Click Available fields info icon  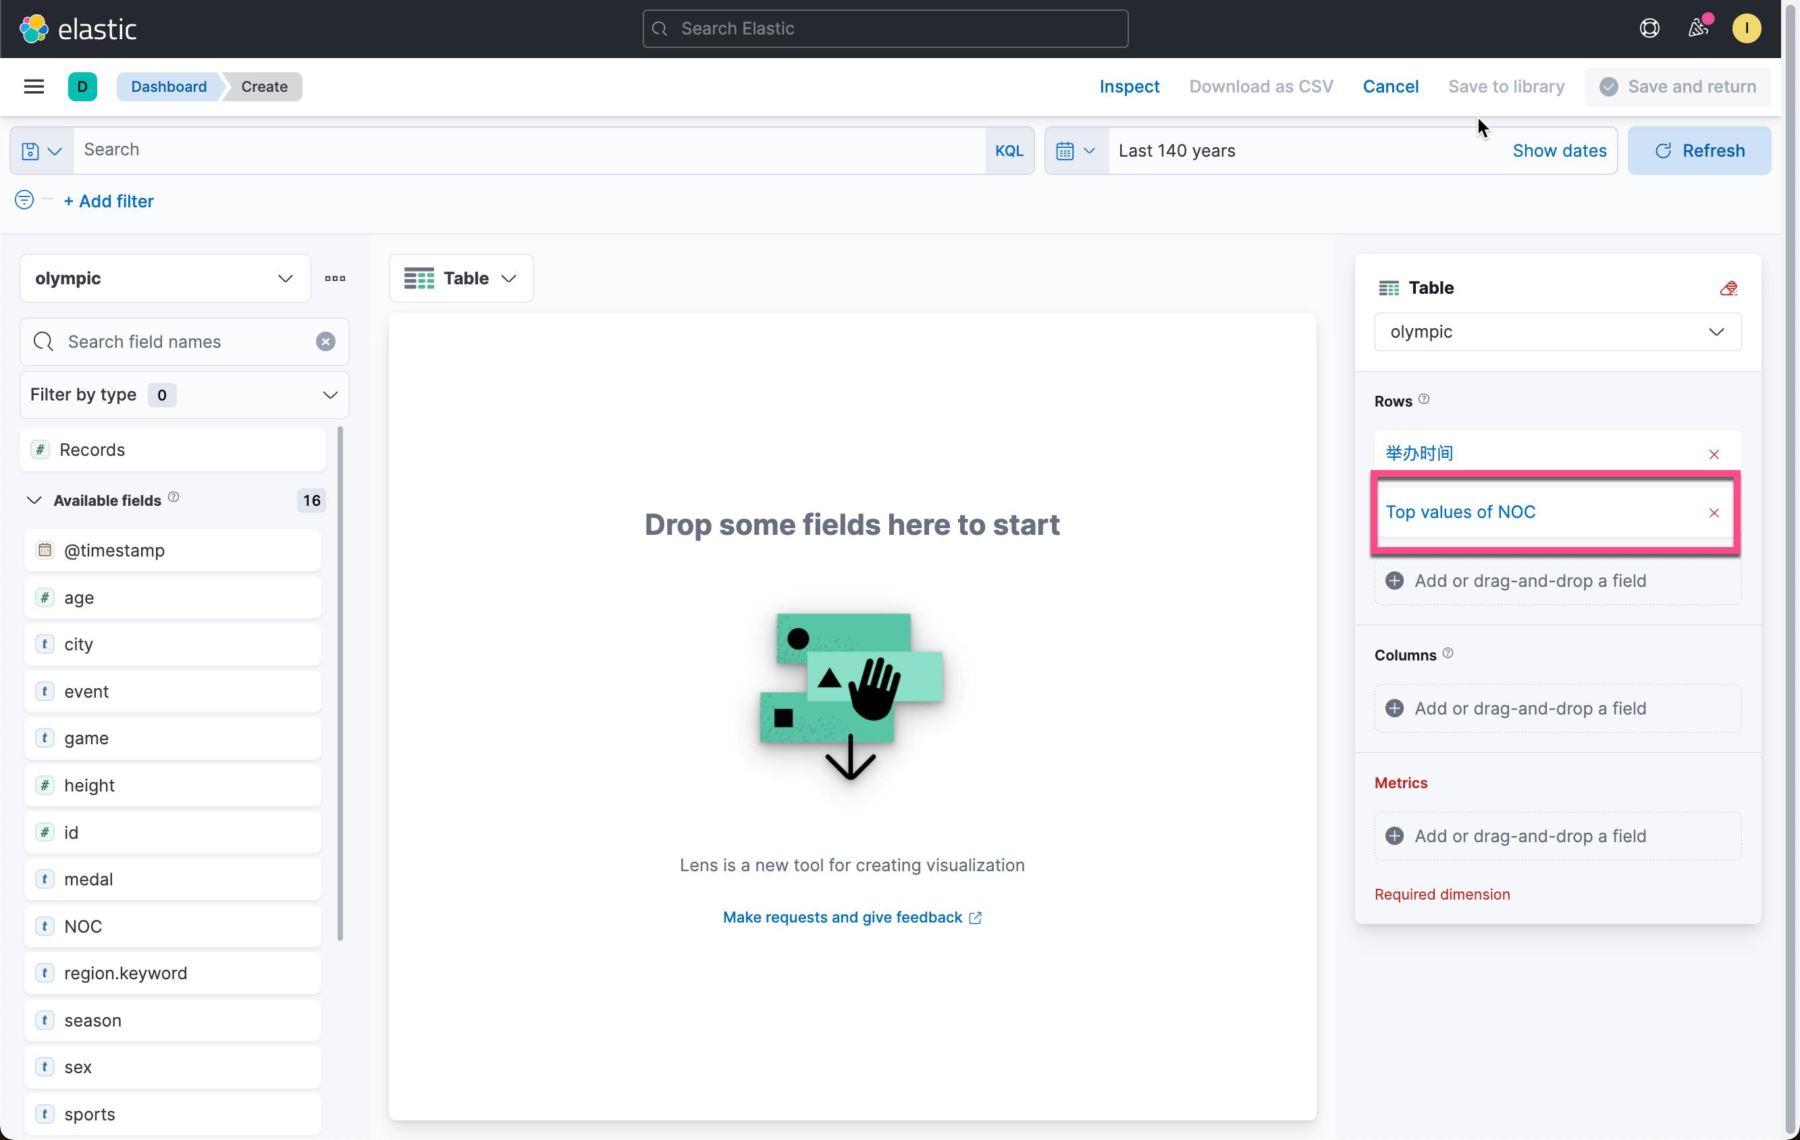[174, 497]
